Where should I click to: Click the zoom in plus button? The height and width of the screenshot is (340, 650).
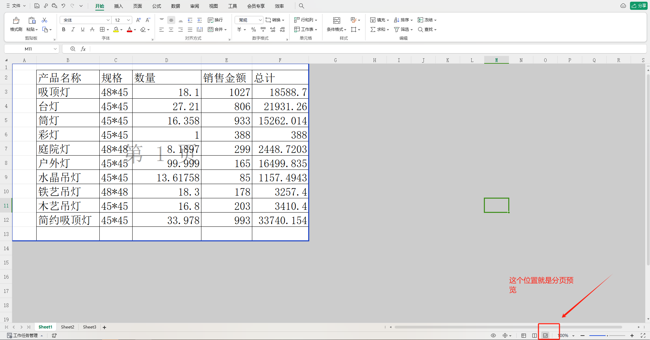click(632, 336)
